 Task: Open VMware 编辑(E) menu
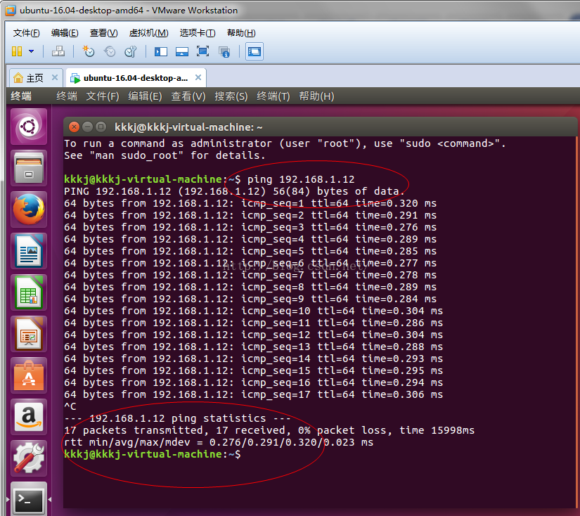(65, 33)
